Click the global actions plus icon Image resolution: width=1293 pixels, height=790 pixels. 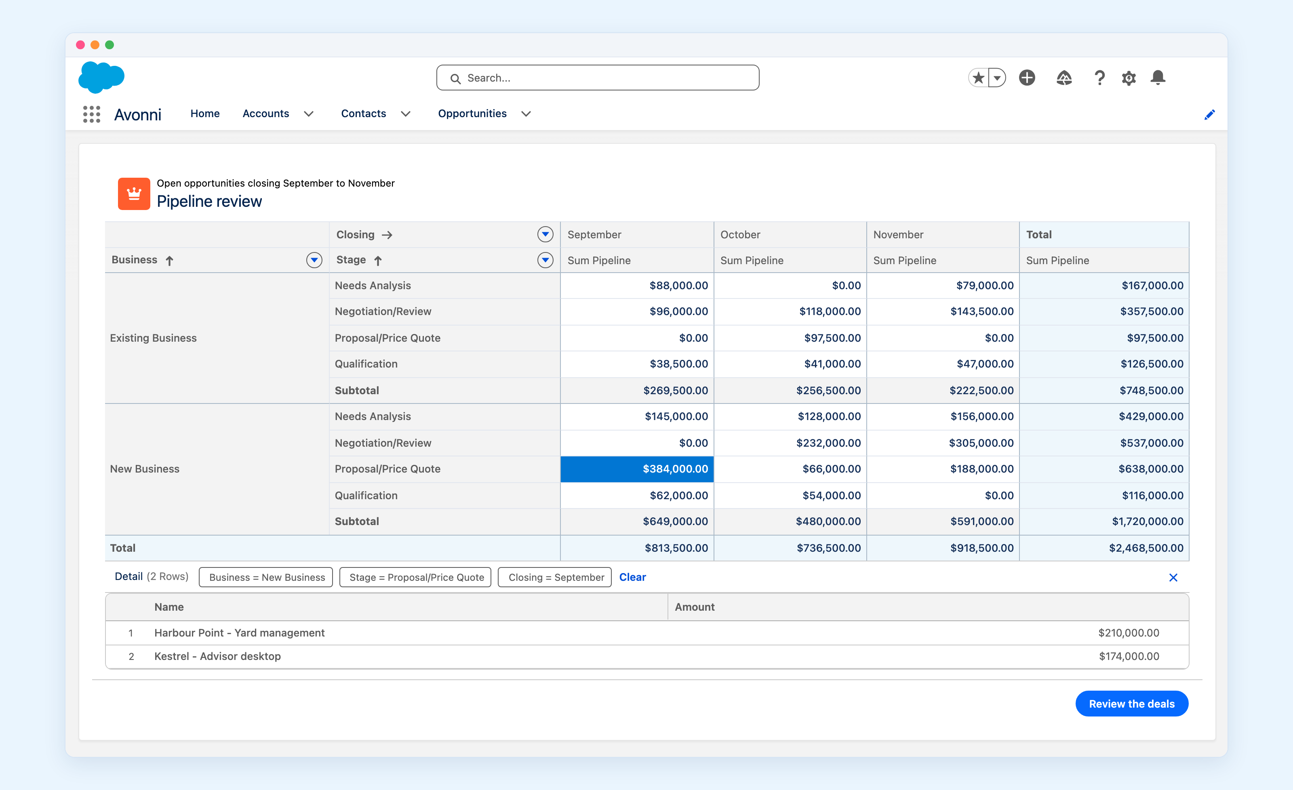(x=1027, y=78)
